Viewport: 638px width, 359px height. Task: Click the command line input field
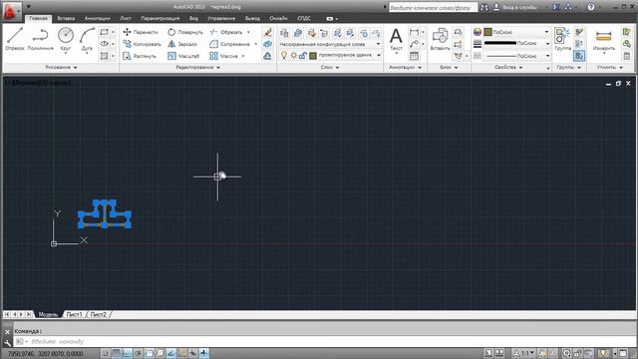pyautogui.click(x=326, y=341)
